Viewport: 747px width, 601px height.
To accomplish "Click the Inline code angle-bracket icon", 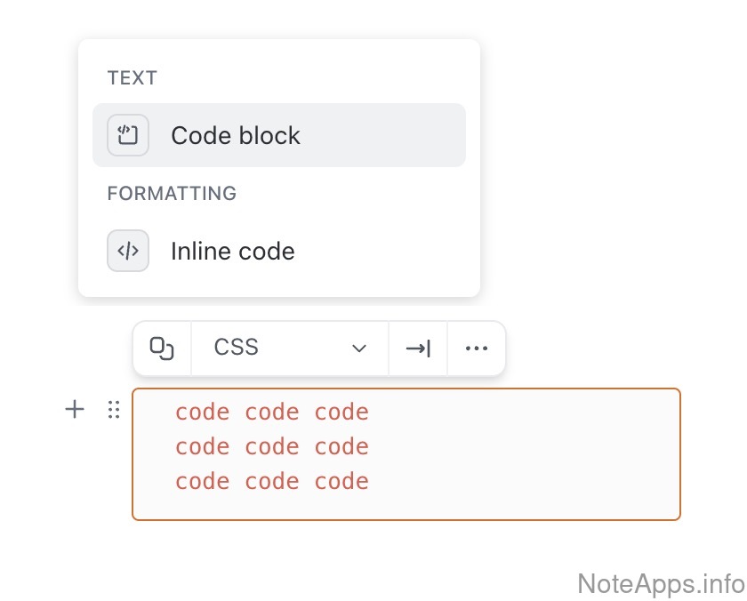I will coord(128,251).
